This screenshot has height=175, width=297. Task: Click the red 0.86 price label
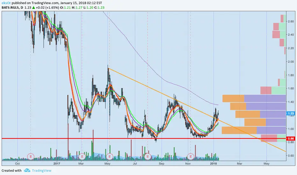pos(291,138)
